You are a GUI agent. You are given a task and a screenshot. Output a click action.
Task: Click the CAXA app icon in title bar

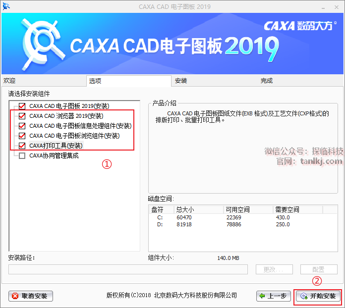click(6, 6)
